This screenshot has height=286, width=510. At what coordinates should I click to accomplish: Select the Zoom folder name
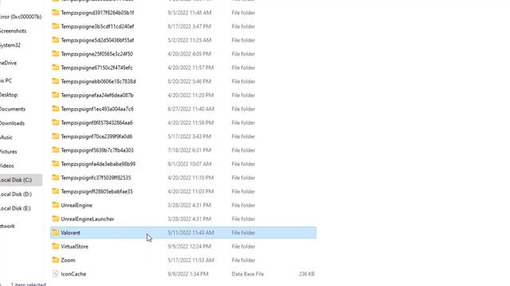point(68,260)
